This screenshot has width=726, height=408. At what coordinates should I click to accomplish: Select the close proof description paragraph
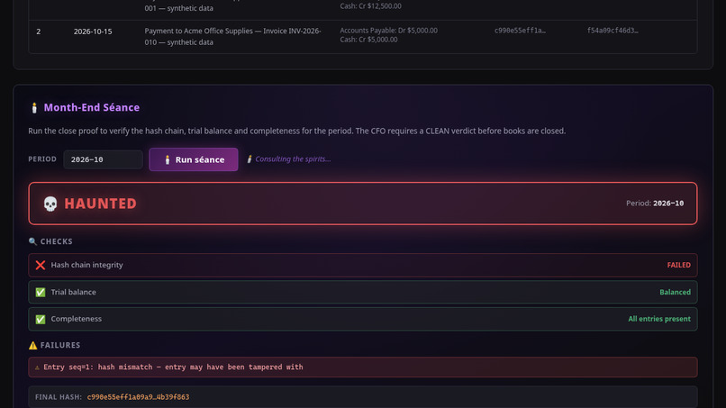coord(296,131)
